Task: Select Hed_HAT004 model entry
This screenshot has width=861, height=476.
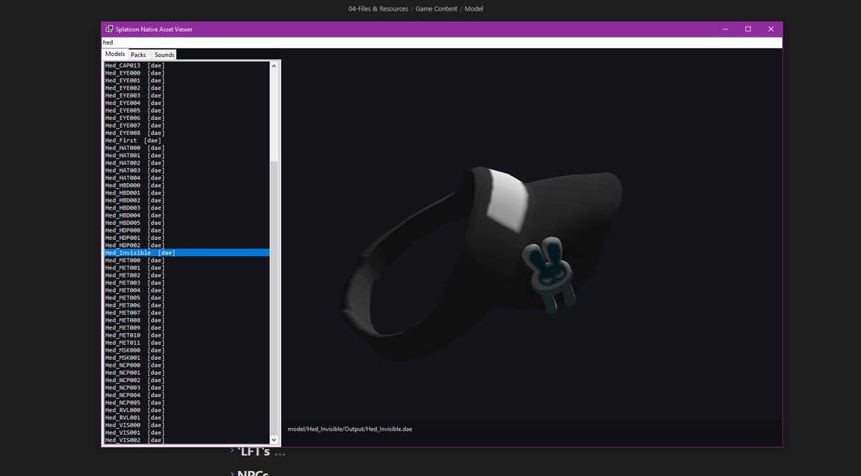Action: [187, 178]
